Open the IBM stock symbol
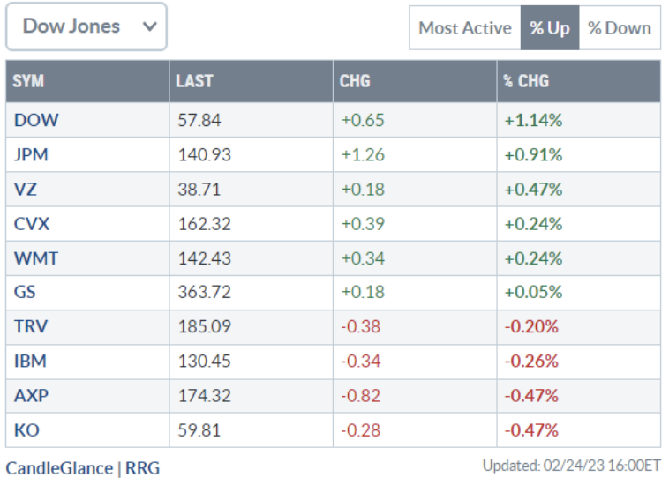 pyautogui.click(x=30, y=361)
